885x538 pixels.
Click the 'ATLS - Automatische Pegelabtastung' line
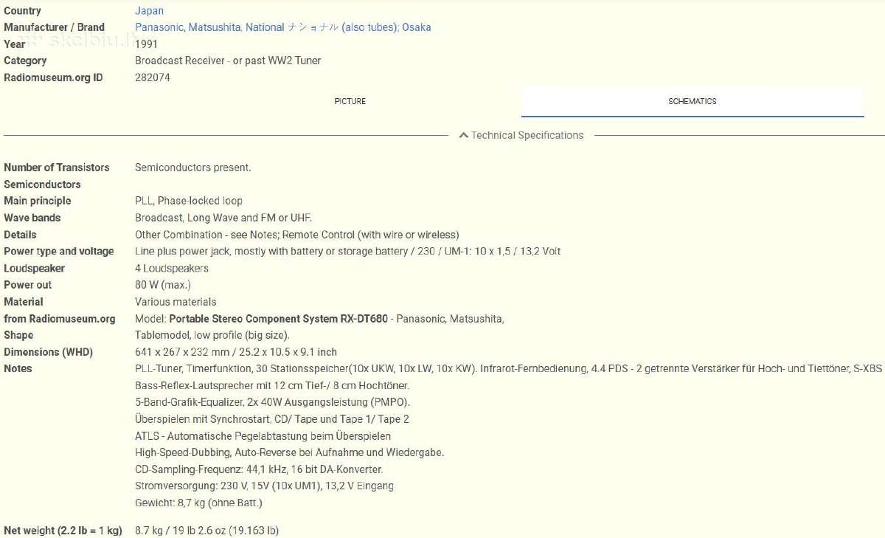click(x=263, y=436)
